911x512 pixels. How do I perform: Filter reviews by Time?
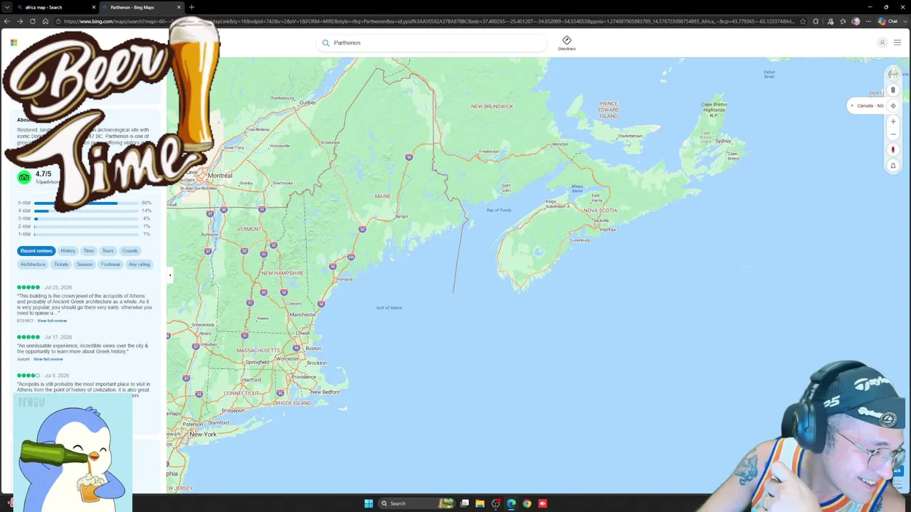(88, 251)
